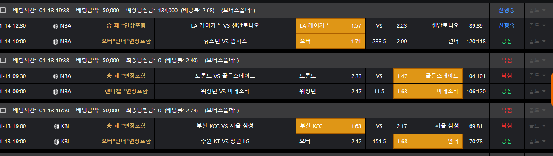Check the 16:50 bet slip with odds 2.74
553x156 pixels.
3,111
